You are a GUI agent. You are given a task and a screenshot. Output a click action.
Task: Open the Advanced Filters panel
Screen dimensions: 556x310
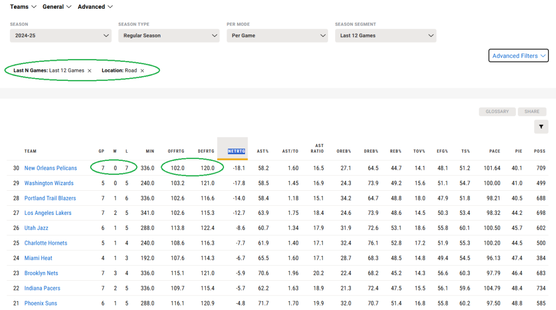(x=518, y=56)
